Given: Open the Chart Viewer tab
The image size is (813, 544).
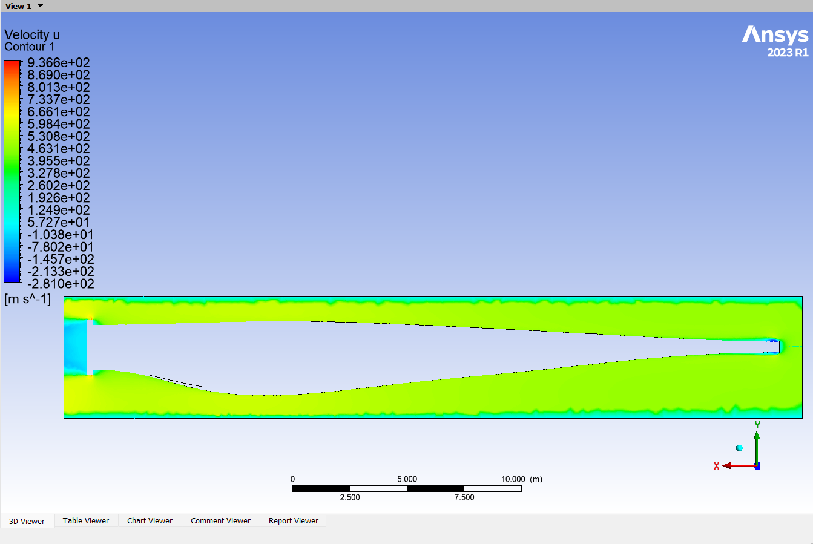Looking at the screenshot, I should [x=150, y=520].
